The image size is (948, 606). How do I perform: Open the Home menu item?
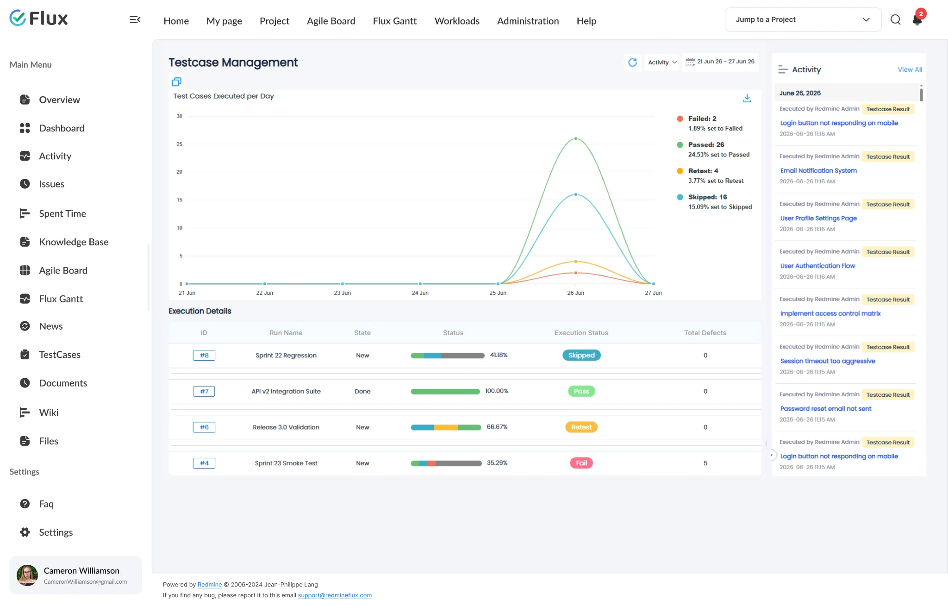[x=176, y=21]
